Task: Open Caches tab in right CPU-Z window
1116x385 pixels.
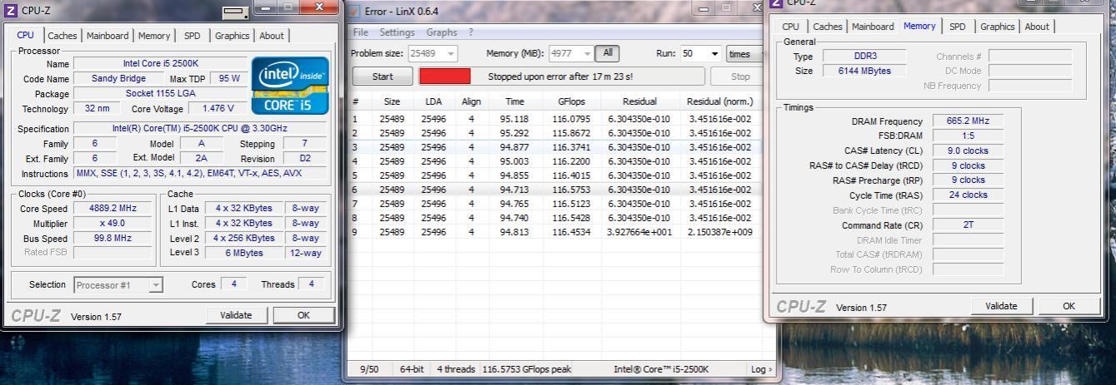Action: click(828, 27)
